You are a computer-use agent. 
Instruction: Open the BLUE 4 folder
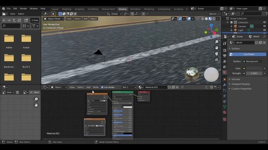tap(26, 61)
